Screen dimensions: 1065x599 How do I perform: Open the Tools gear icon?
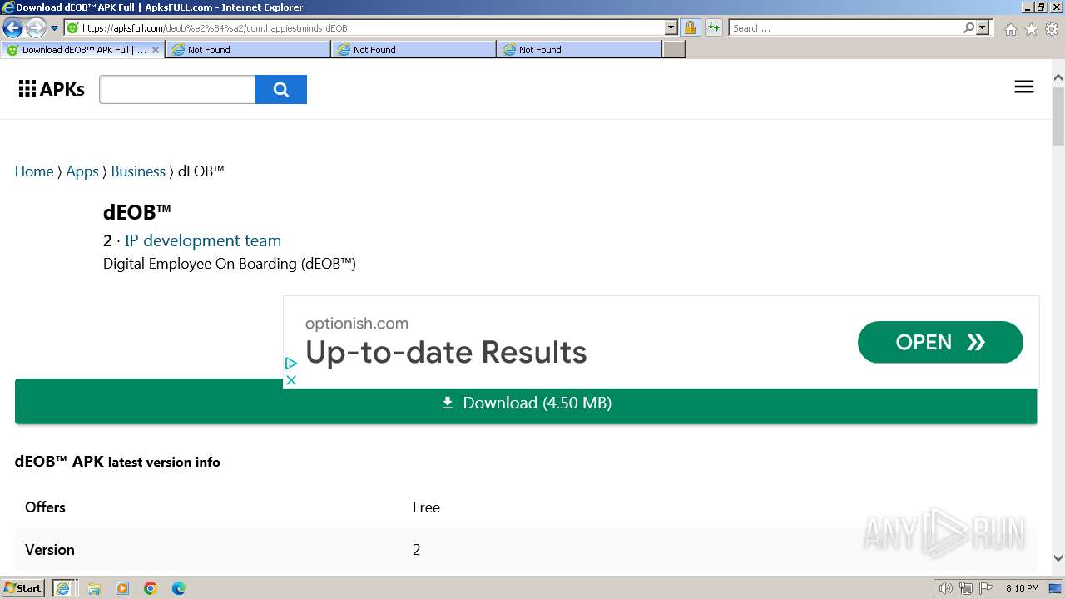coord(1051,29)
